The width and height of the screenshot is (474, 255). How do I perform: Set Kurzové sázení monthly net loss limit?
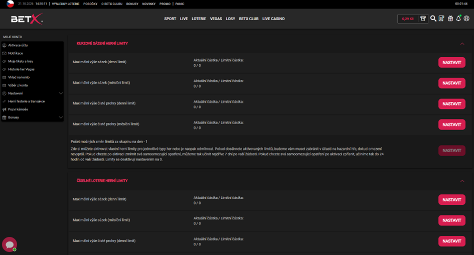tap(451, 124)
